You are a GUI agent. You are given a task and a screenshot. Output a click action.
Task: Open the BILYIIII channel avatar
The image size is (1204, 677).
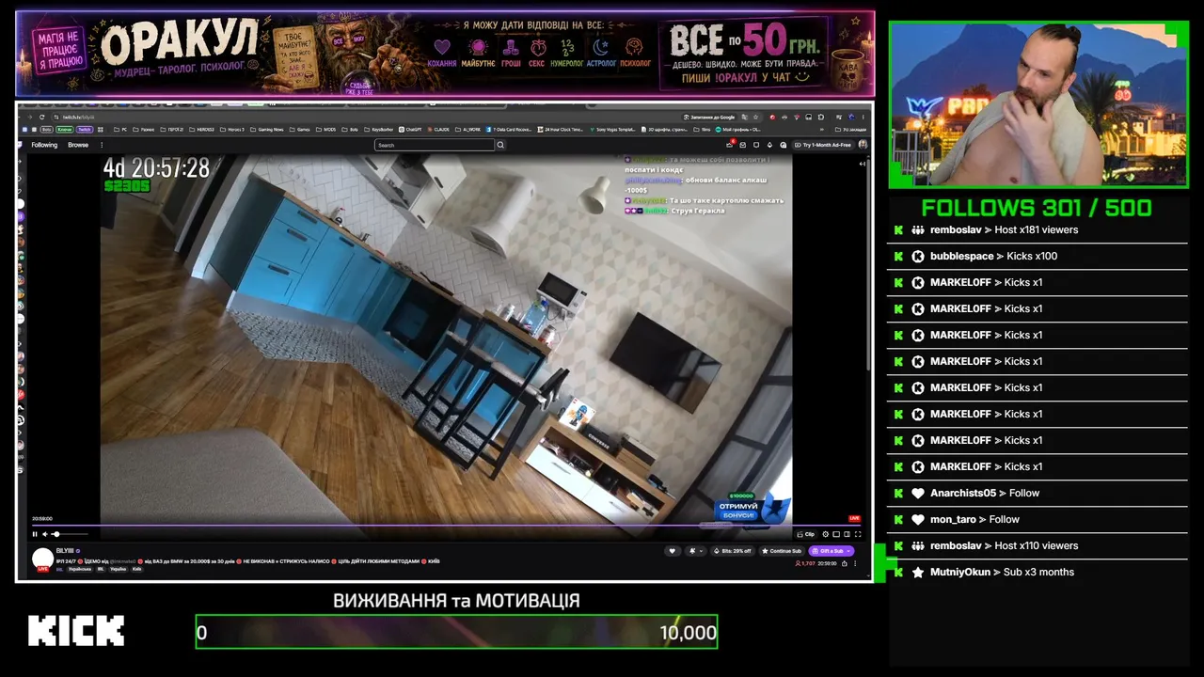coord(42,559)
